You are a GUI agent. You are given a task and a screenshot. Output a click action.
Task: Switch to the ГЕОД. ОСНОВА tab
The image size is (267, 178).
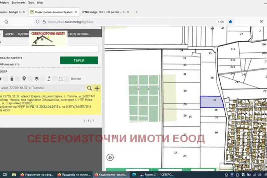(78, 34)
